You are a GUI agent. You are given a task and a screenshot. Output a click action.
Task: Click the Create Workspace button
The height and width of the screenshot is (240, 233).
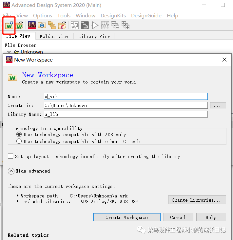127,217
